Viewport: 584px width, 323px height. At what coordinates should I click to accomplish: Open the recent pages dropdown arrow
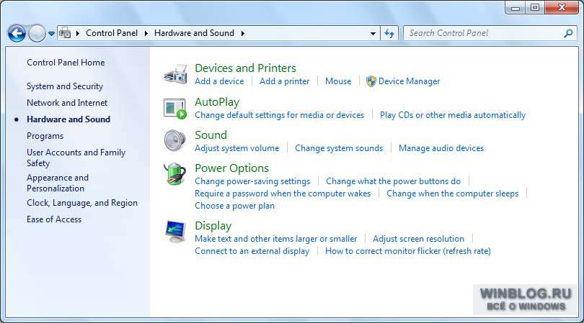(51, 34)
